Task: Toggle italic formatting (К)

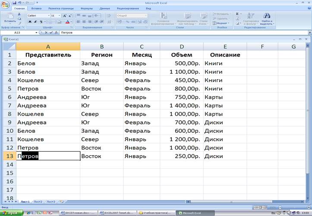Action: [x=36, y=22]
